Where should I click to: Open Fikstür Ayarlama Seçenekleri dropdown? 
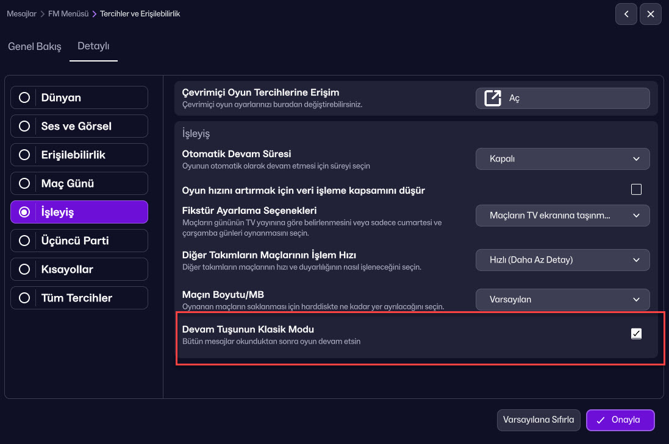[562, 216]
